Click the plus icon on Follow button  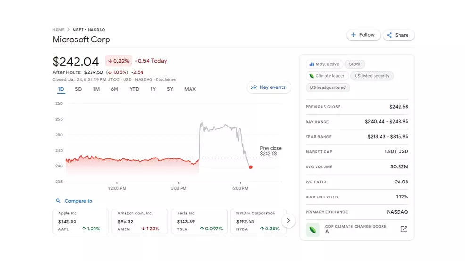(x=354, y=35)
